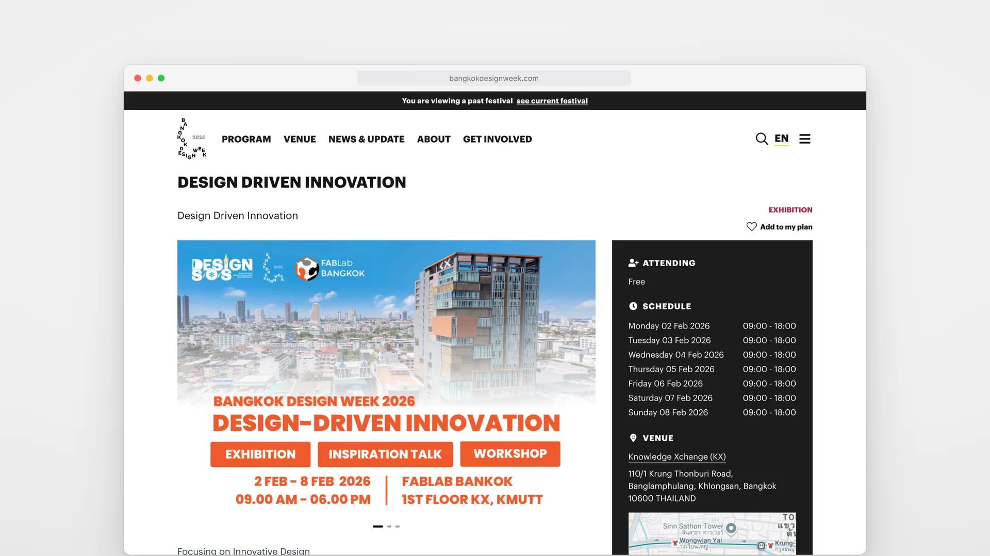Image resolution: width=990 pixels, height=556 pixels.
Task: Follow the see current festival link
Action: pos(552,101)
